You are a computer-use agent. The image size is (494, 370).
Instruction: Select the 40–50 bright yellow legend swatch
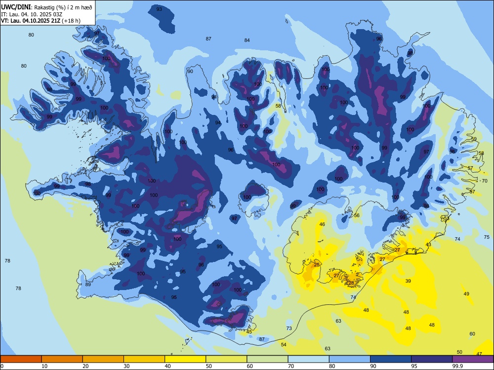[185, 359]
